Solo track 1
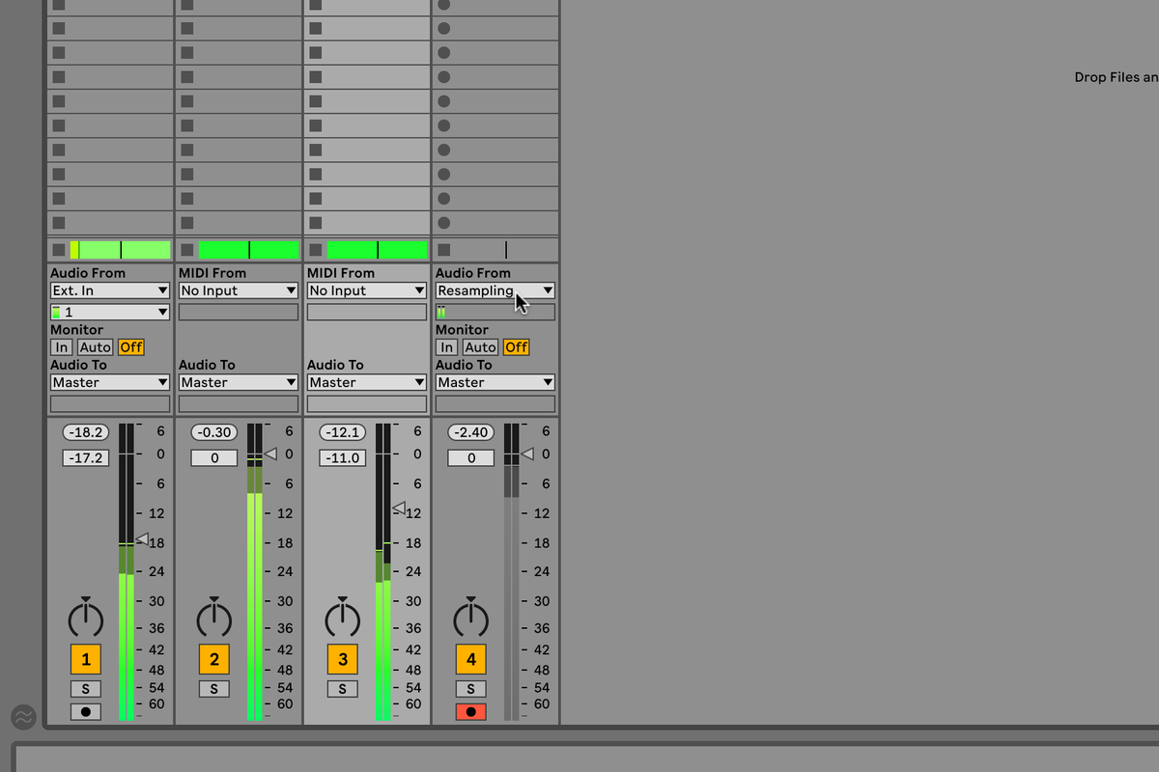 [x=85, y=688]
